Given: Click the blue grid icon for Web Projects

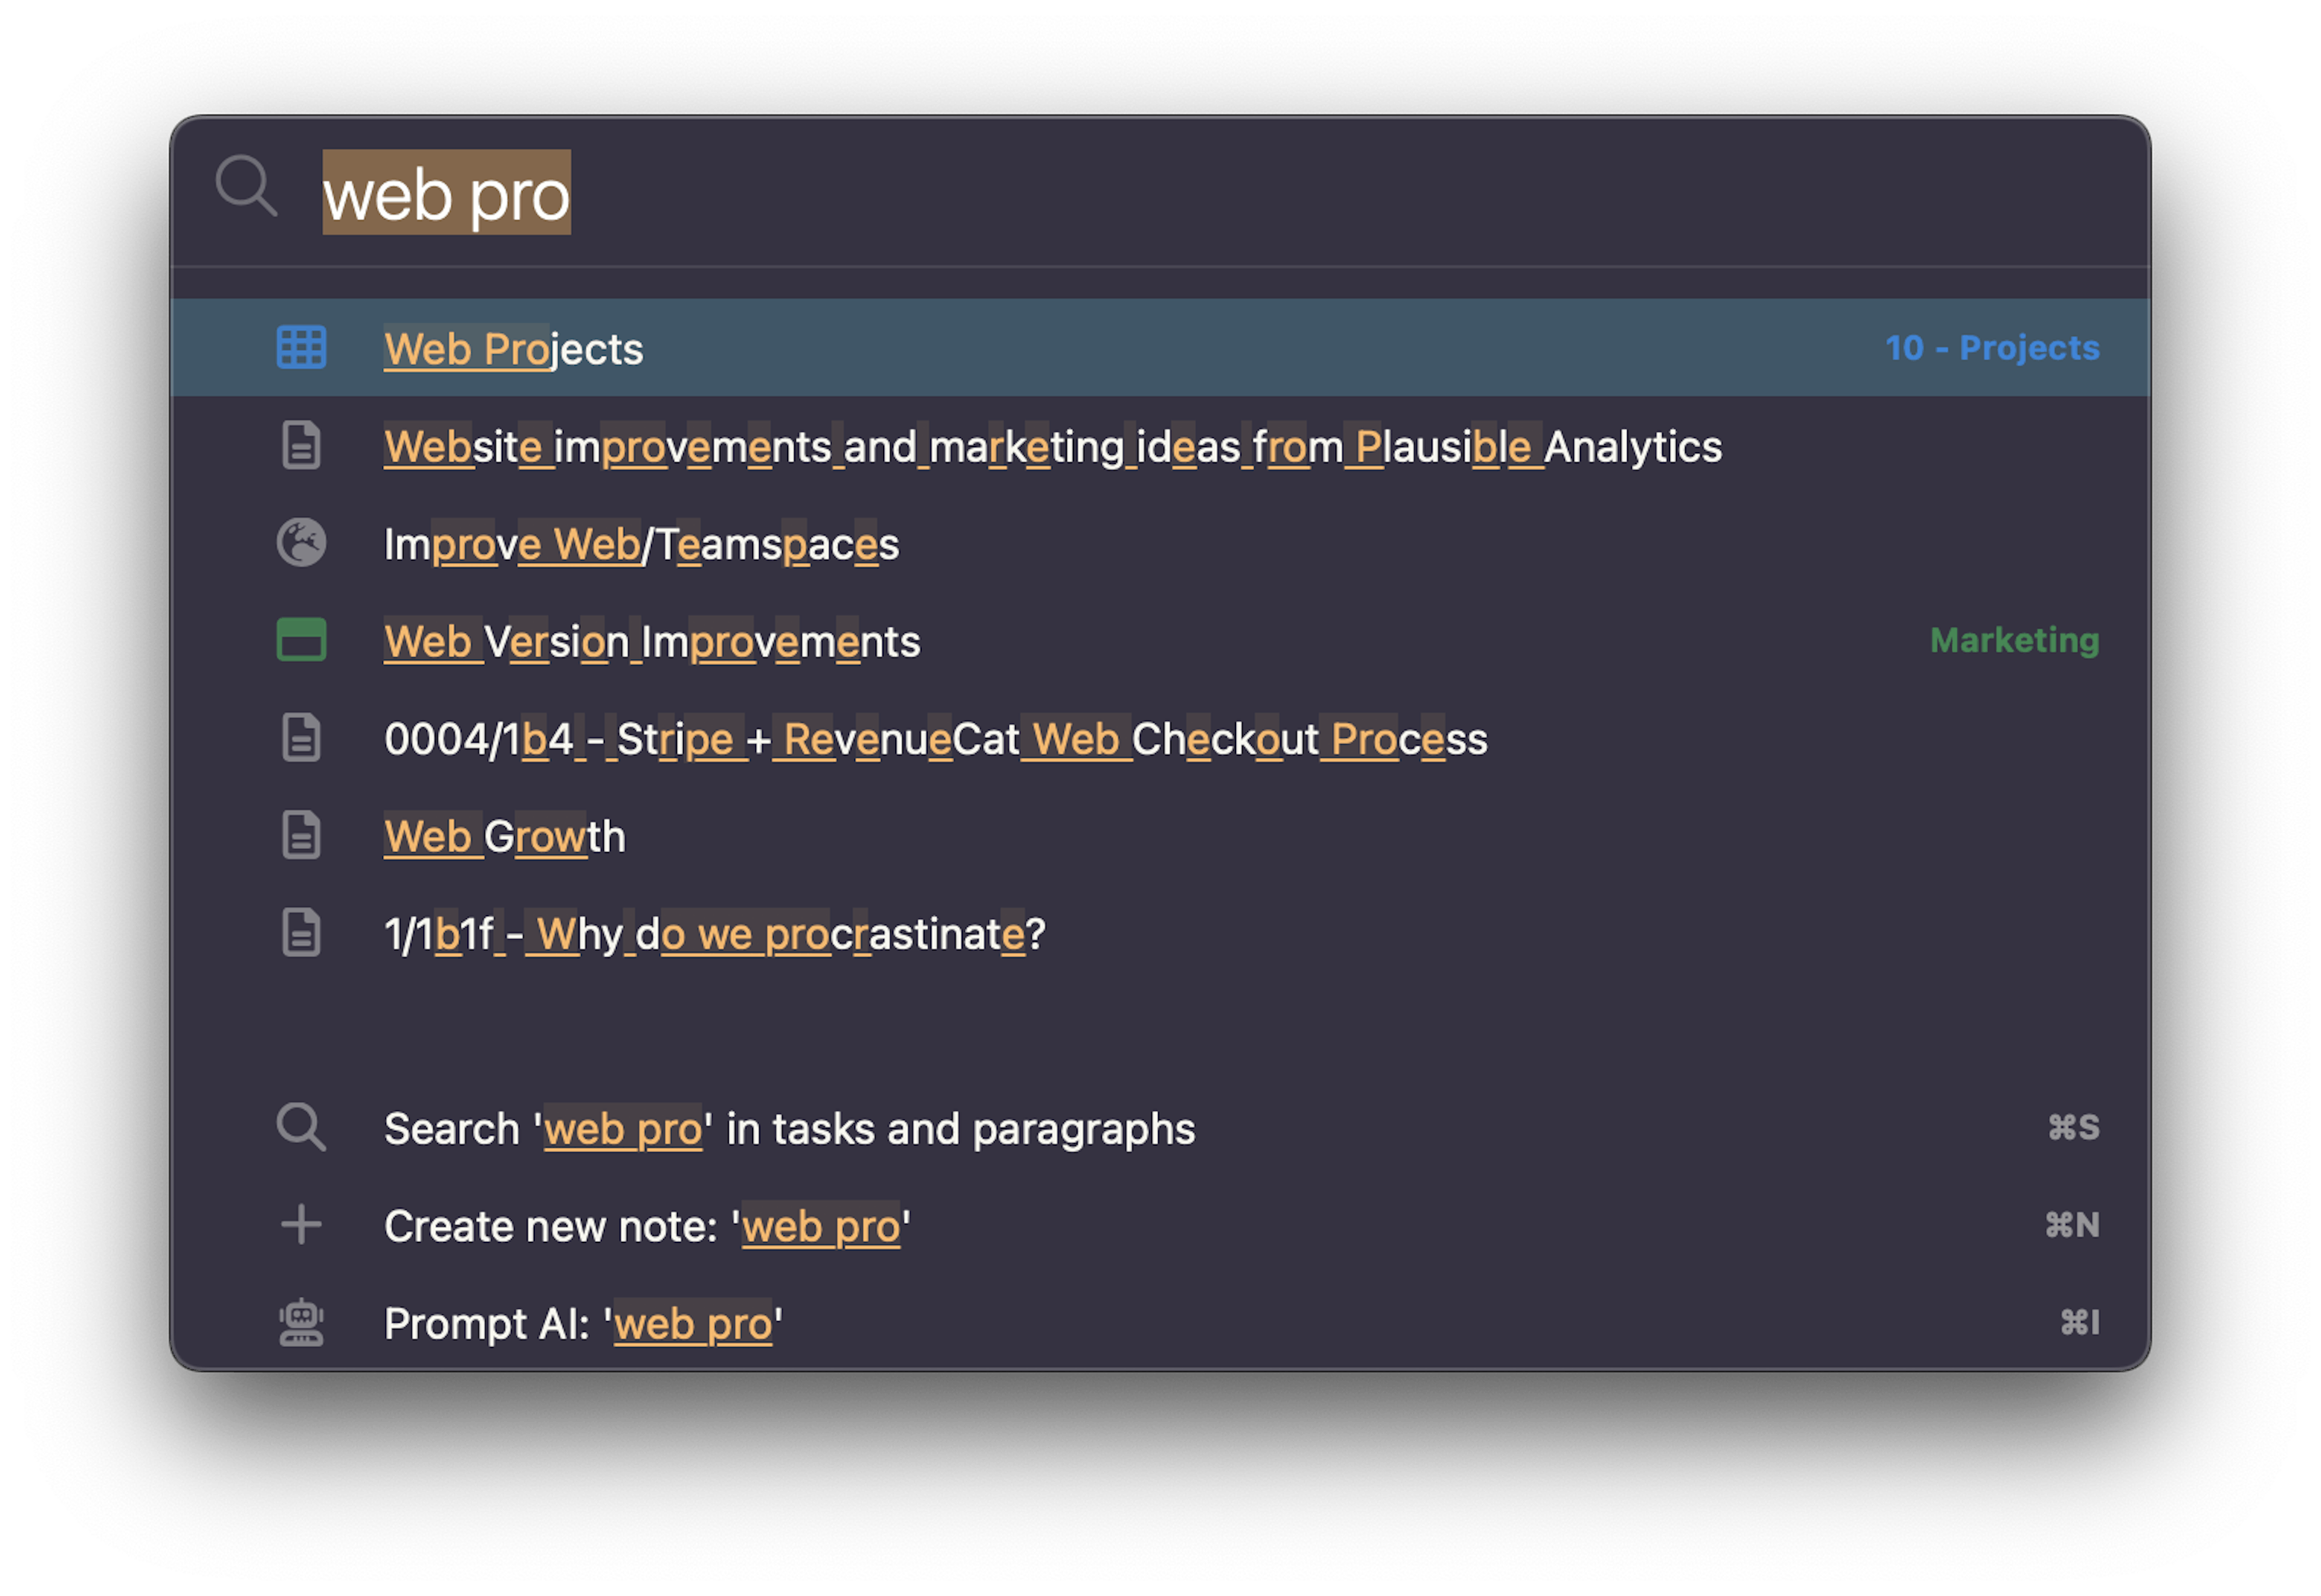Looking at the screenshot, I should click(x=301, y=348).
